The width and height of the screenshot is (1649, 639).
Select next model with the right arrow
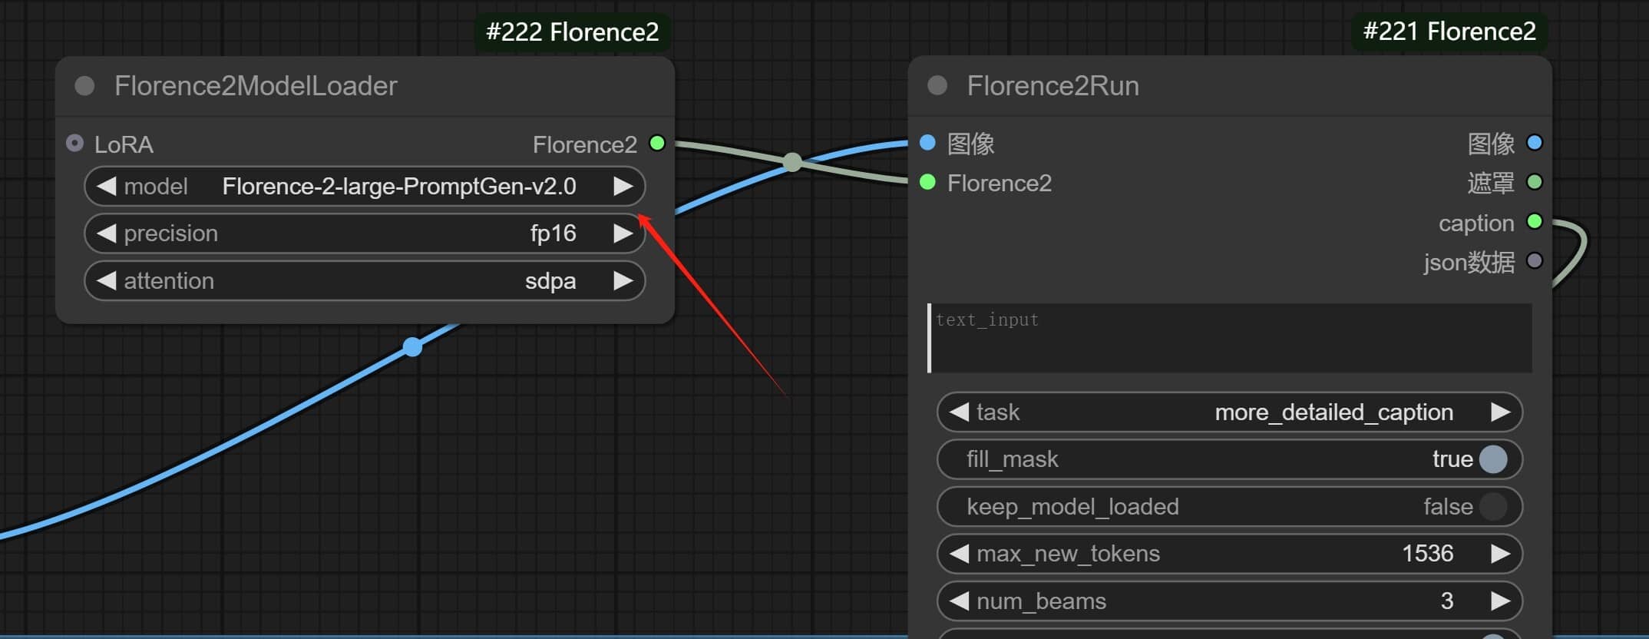tap(623, 187)
